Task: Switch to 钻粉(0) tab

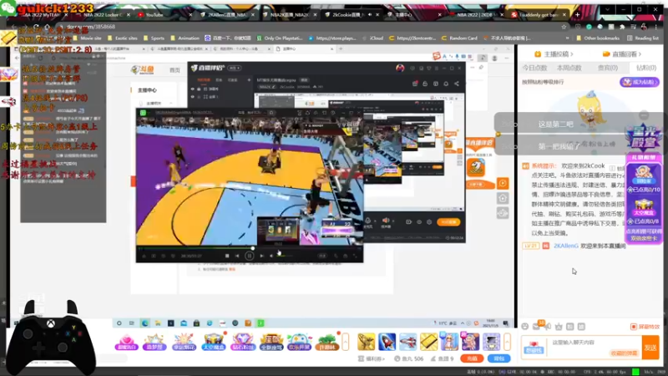Action: click(645, 68)
